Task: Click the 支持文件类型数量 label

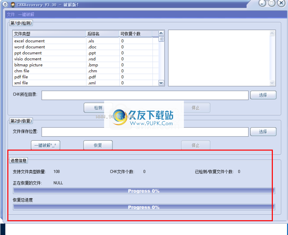Action: point(29,171)
